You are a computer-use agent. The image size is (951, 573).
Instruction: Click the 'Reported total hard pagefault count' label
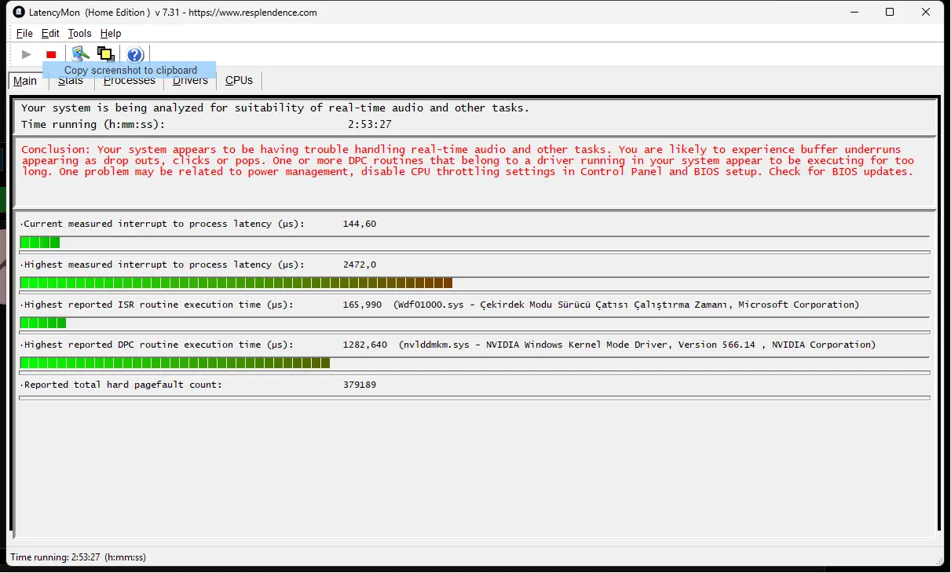point(122,385)
